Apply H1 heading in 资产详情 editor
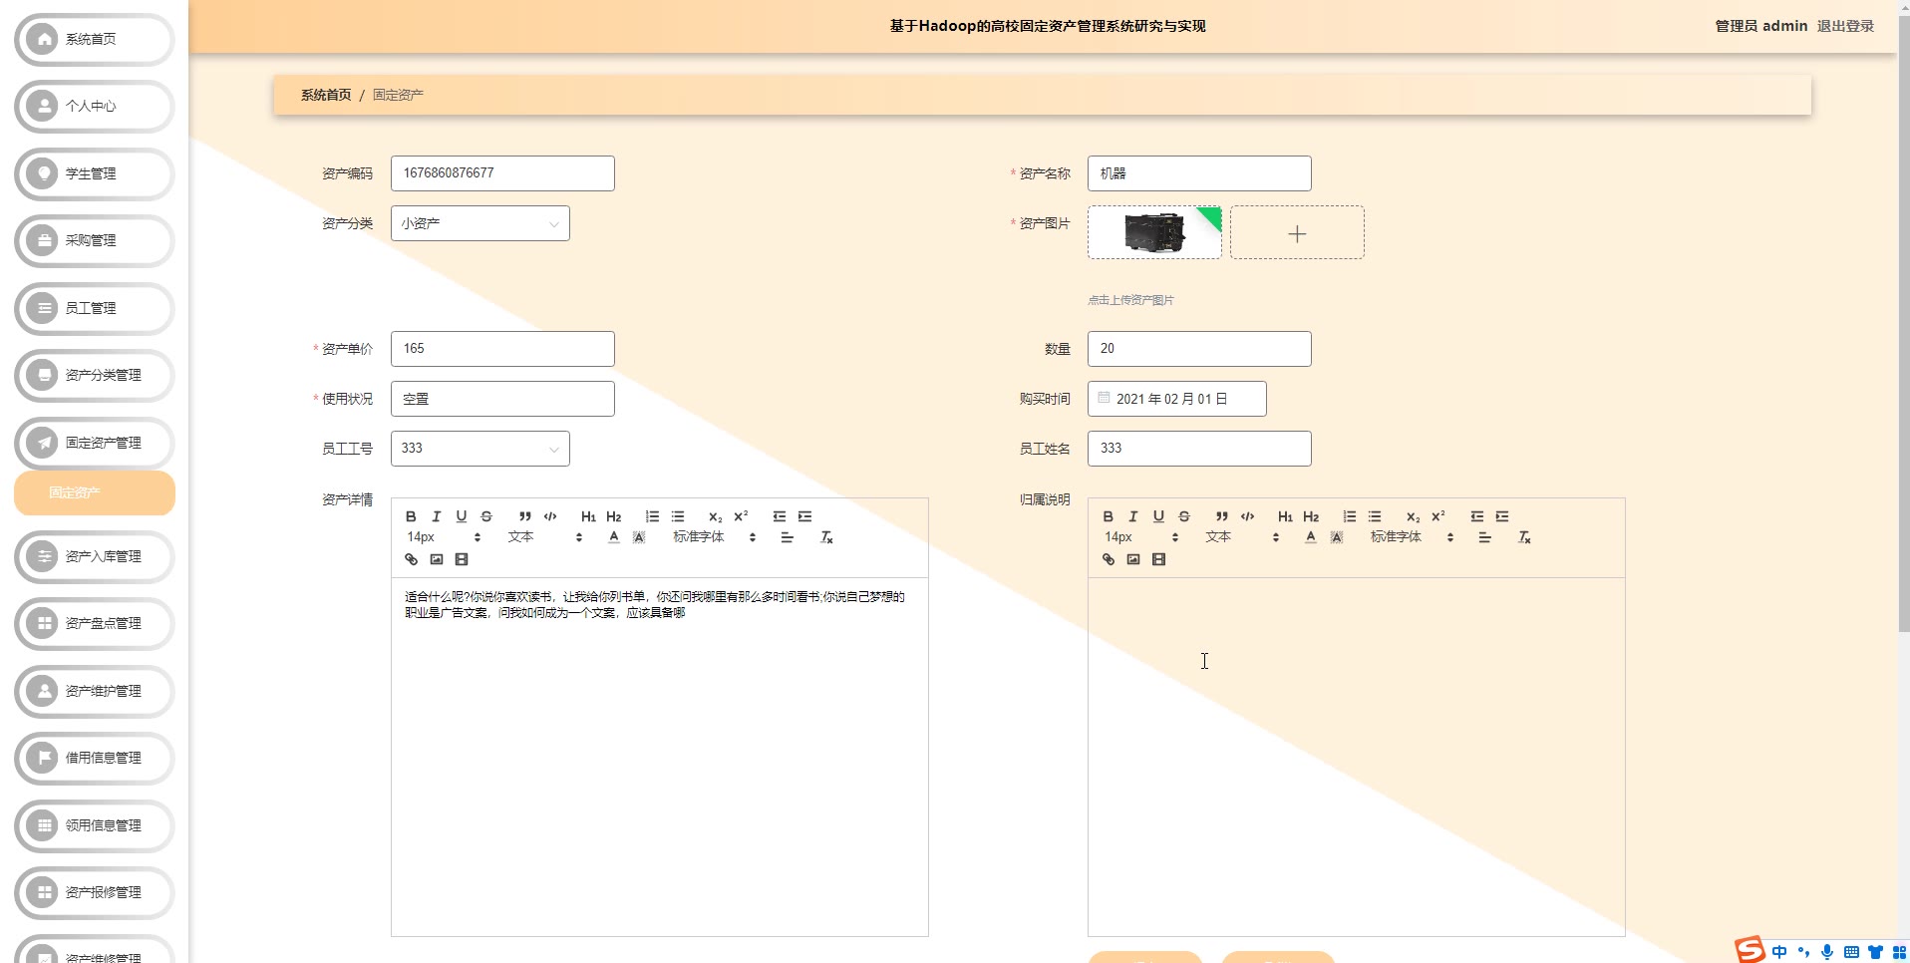The width and height of the screenshot is (1910, 963). [588, 516]
